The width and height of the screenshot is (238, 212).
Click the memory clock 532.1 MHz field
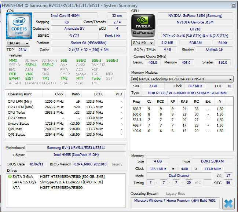click(x=158, y=169)
